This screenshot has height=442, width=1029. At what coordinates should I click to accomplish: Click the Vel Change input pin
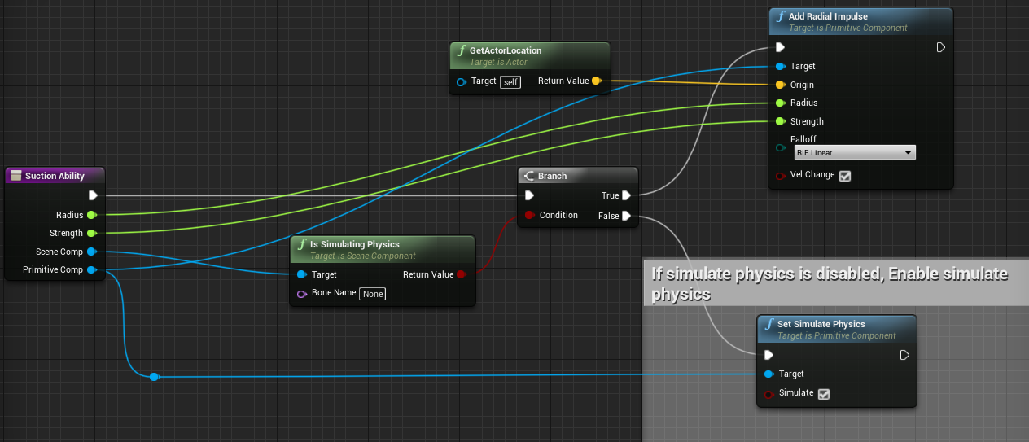(x=780, y=175)
